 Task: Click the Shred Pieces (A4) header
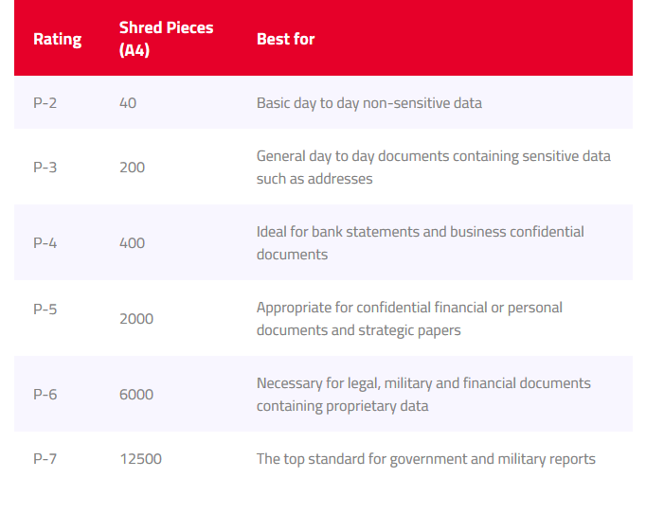(166, 39)
